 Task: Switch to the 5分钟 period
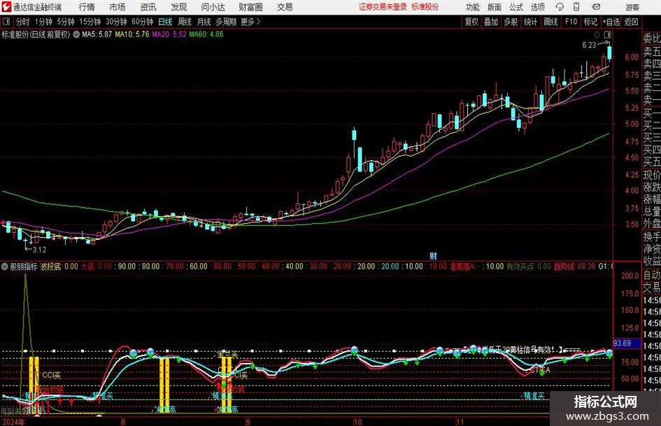(x=65, y=22)
